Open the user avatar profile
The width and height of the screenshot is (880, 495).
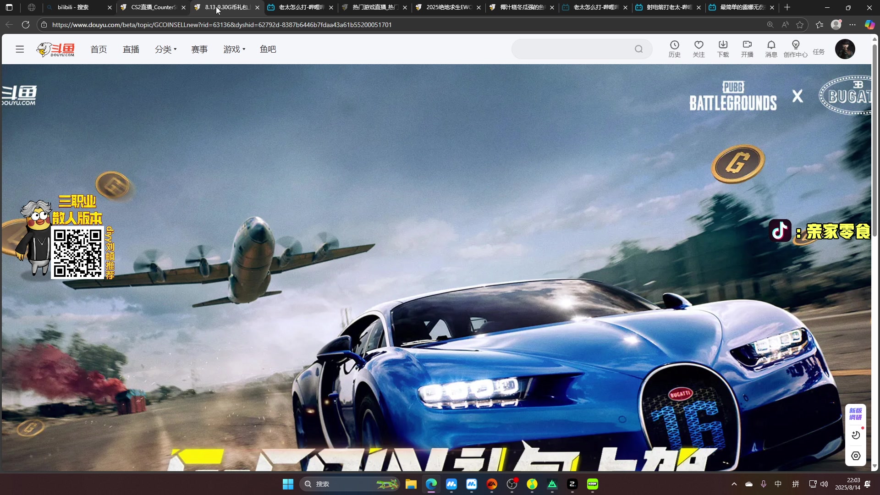point(845,49)
